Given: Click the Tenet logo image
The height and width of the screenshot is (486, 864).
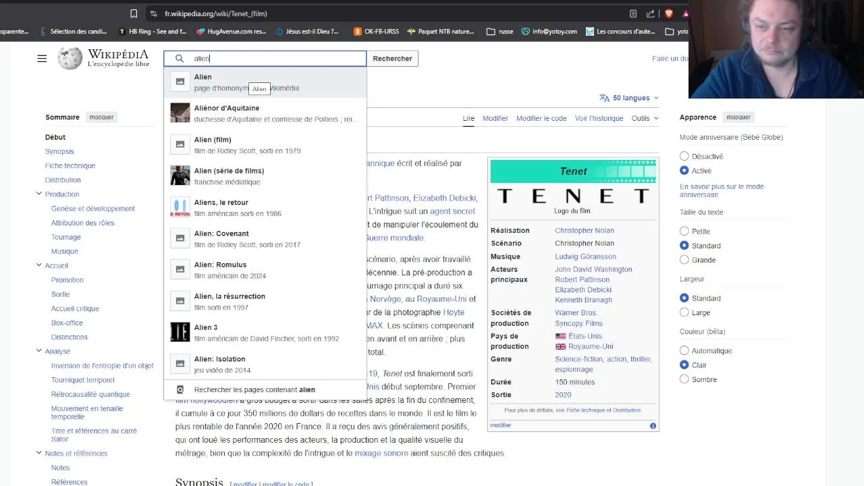Looking at the screenshot, I should [x=573, y=196].
